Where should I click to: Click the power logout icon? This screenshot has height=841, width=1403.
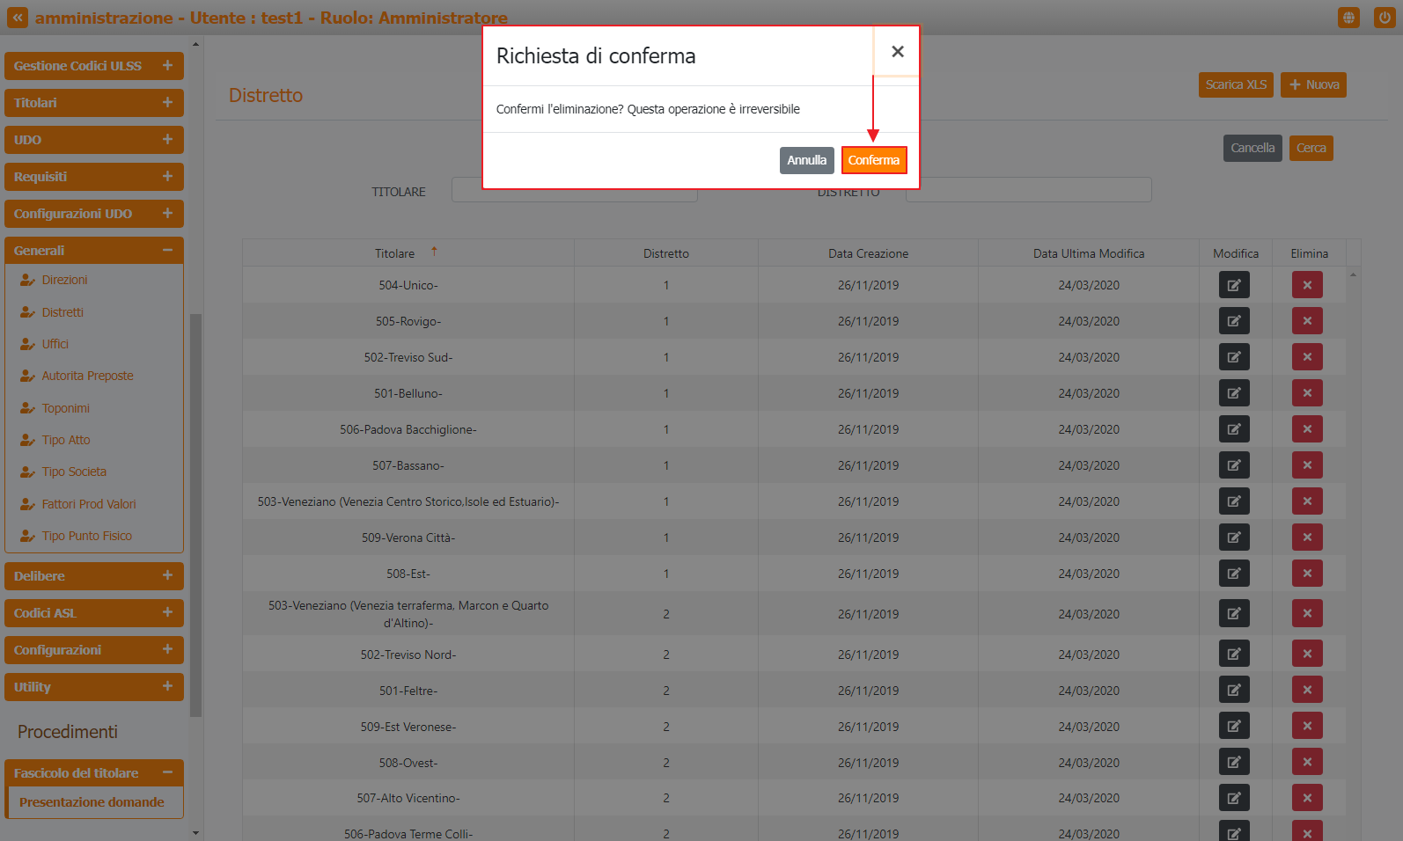coord(1385,18)
